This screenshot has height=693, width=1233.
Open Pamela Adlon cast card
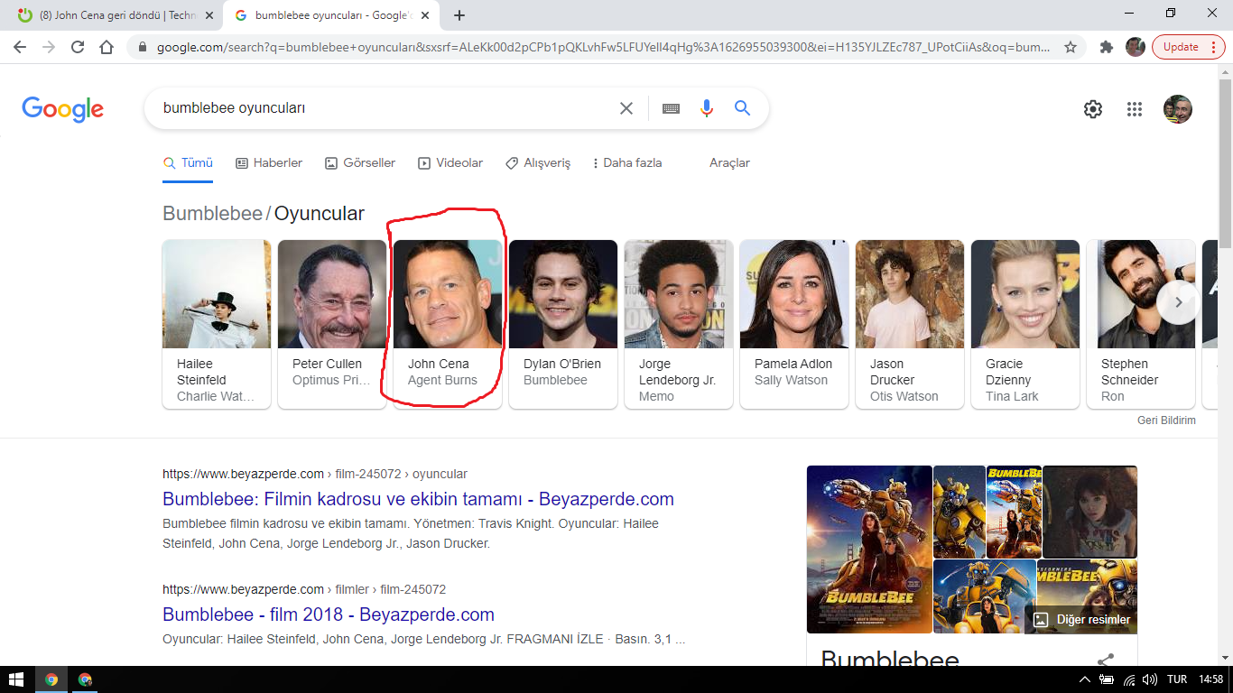click(794, 324)
